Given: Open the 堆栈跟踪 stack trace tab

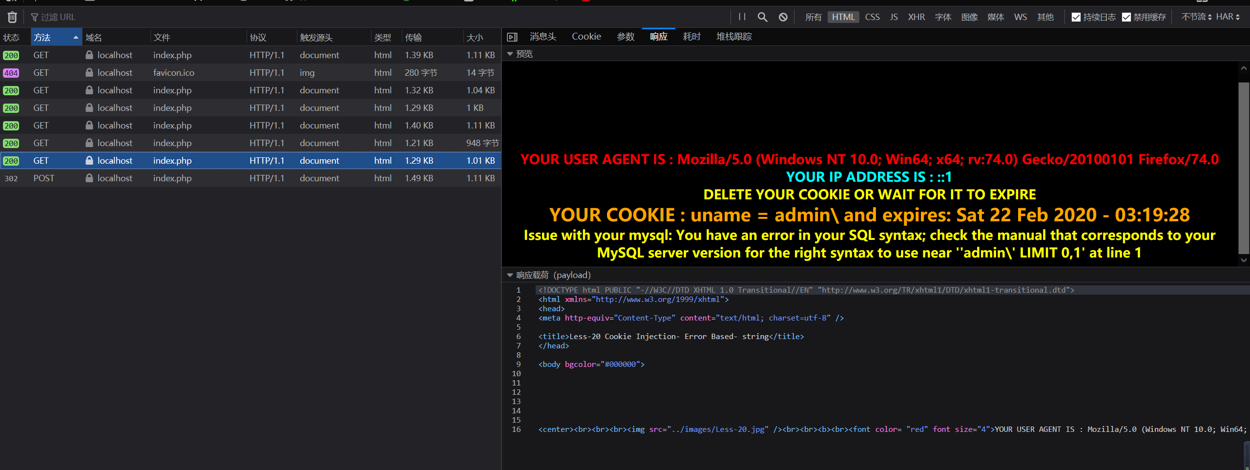Looking at the screenshot, I should (x=734, y=37).
